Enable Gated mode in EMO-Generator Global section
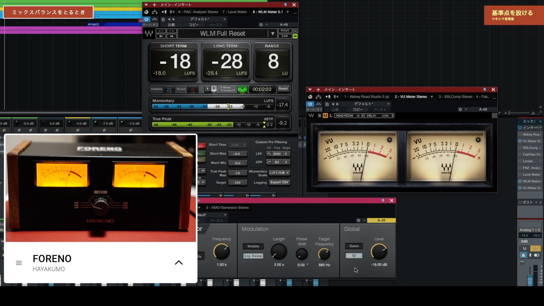Screen dimensions: 544x306 pyautogui.click(x=354, y=246)
